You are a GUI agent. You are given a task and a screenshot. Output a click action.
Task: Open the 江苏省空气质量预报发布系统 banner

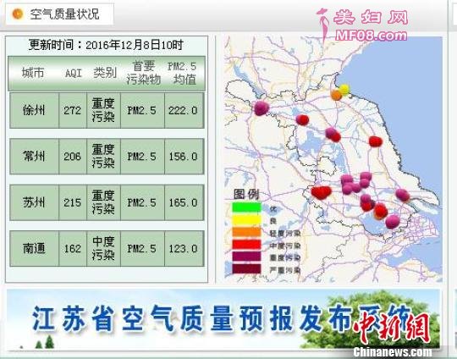pyautogui.click(x=223, y=318)
